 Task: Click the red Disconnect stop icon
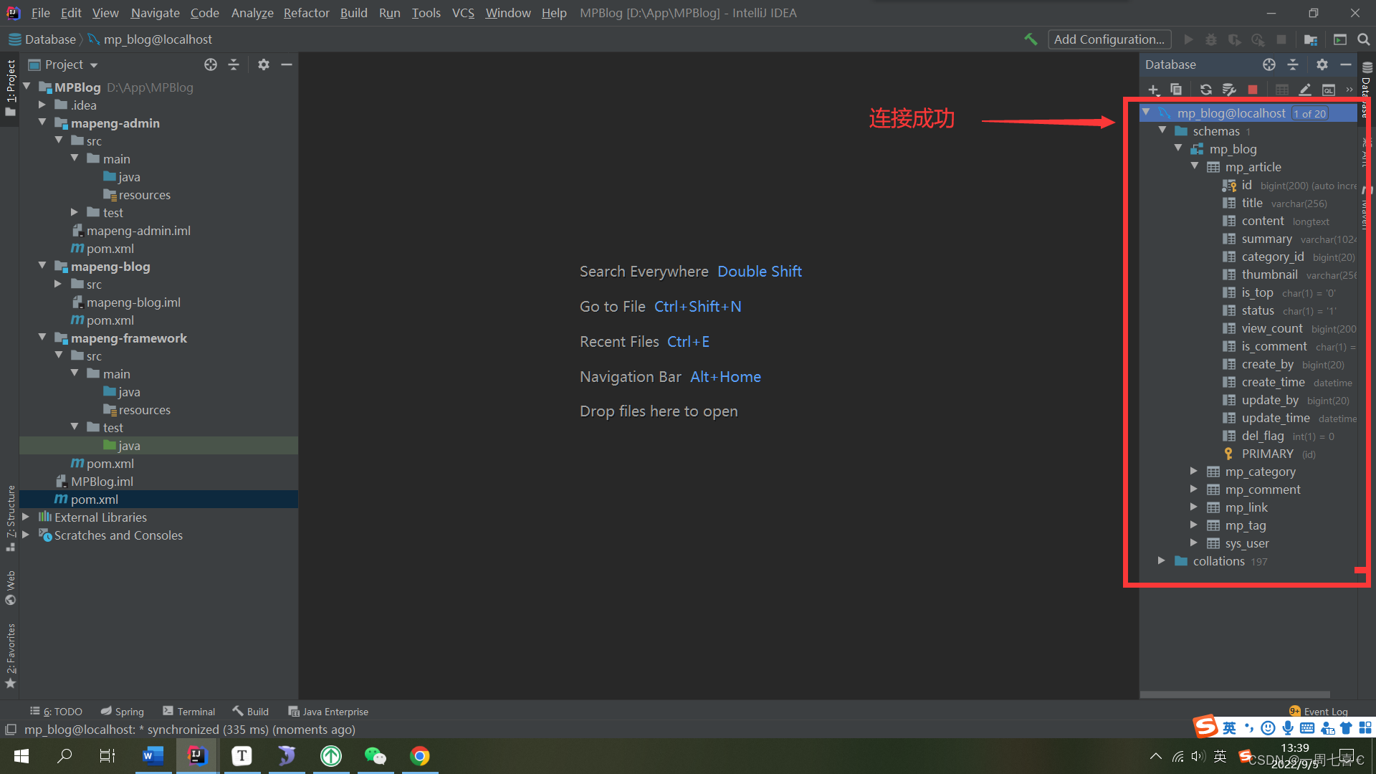click(1253, 90)
